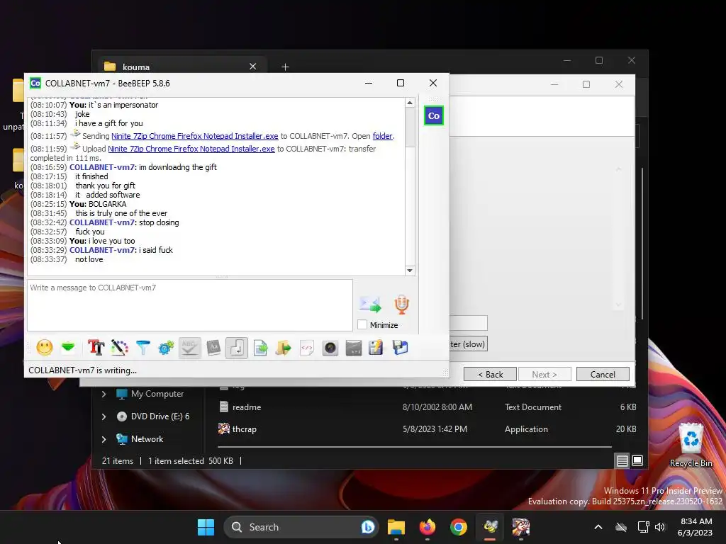Click the '21 items' status bar text
Image resolution: width=726 pixels, height=544 pixels.
coord(118,460)
